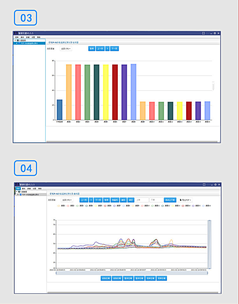Open the 设置 menu in upper window
Screen dimensions: 239x304
click(x=33, y=37)
